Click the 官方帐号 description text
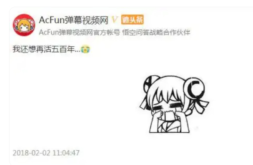 (x=107, y=32)
